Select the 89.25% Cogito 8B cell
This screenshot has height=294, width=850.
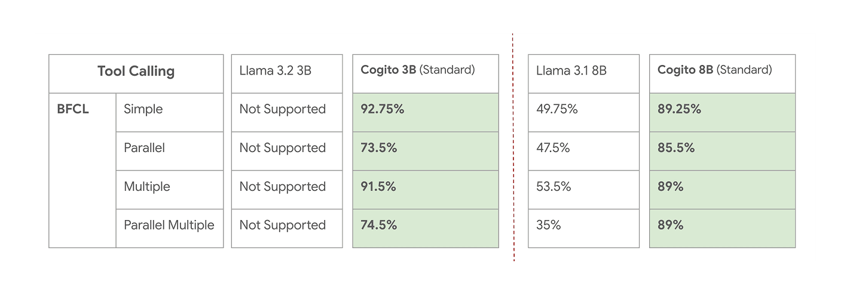point(680,110)
